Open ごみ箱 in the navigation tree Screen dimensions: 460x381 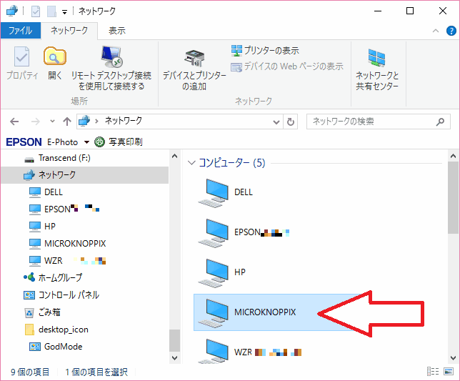click(42, 312)
